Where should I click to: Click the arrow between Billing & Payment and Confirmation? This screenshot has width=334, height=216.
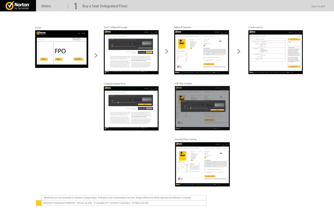pyautogui.click(x=239, y=51)
